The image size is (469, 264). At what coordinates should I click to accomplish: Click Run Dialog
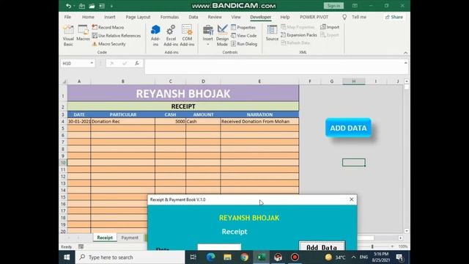coord(244,44)
